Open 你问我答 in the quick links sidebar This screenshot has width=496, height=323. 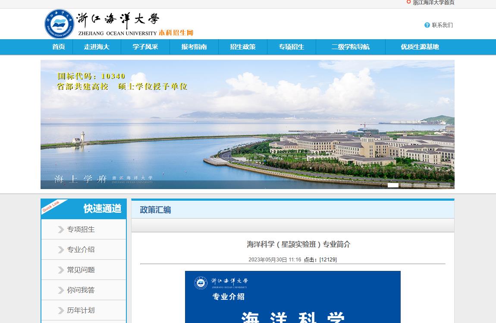click(81, 290)
